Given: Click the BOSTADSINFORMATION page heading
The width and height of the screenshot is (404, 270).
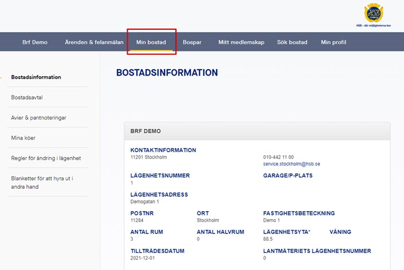Looking at the screenshot, I should 167,73.
